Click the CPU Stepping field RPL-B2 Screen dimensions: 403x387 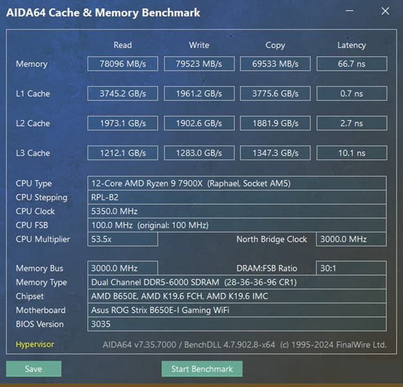pos(237,197)
